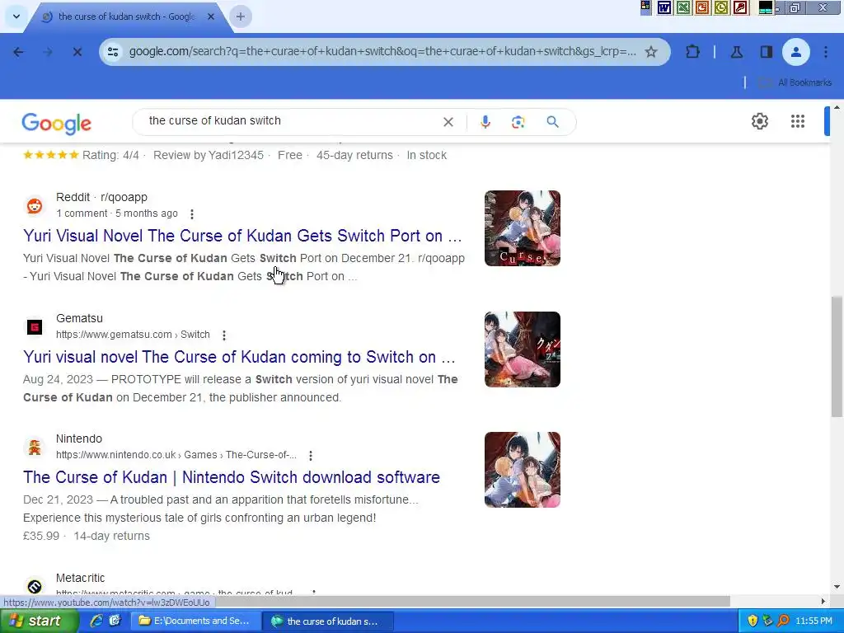Image resolution: width=844 pixels, height=633 pixels.
Task: Switch to Documents and Settings Explorer window
Action: tap(196, 621)
